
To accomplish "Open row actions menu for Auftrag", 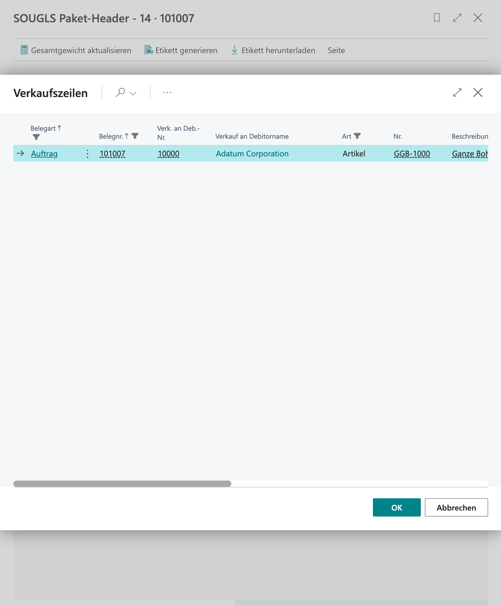I will click(88, 154).
